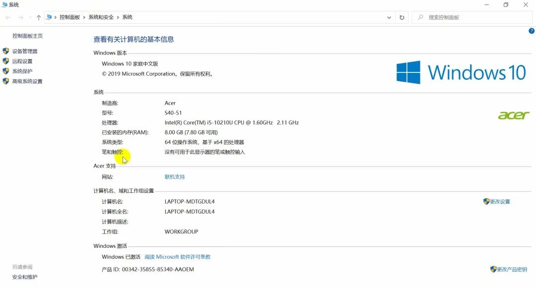Click the product ID 00342-35855-85340-AAOEM
The width and height of the screenshot is (536, 288).
click(x=158, y=270)
